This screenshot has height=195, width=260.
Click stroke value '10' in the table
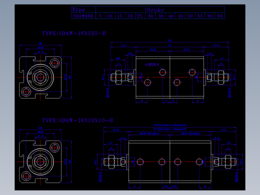tap(110, 16)
